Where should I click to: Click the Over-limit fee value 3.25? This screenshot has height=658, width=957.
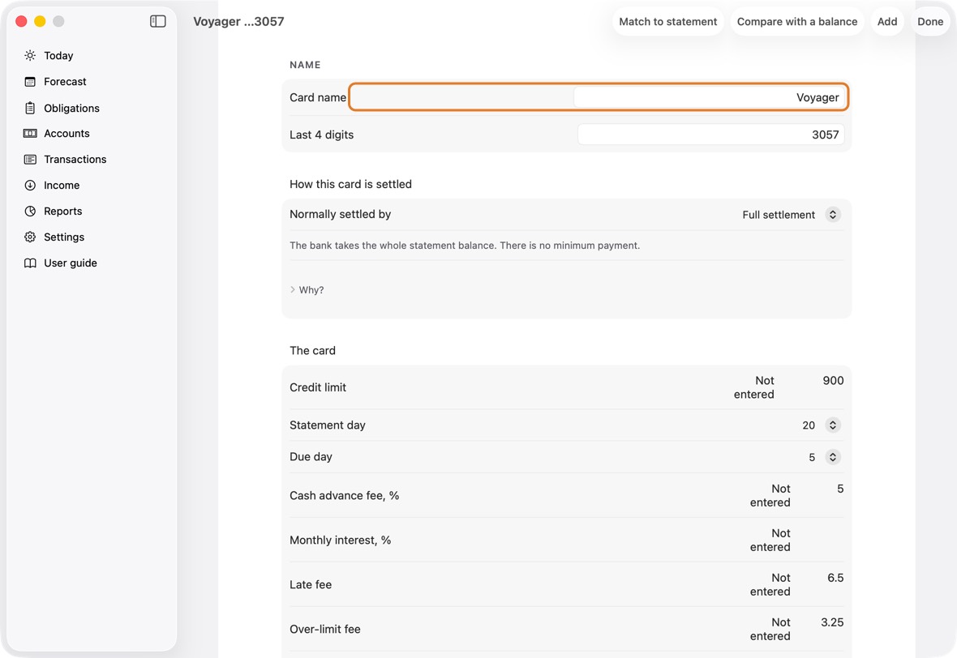(x=832, y=622)
